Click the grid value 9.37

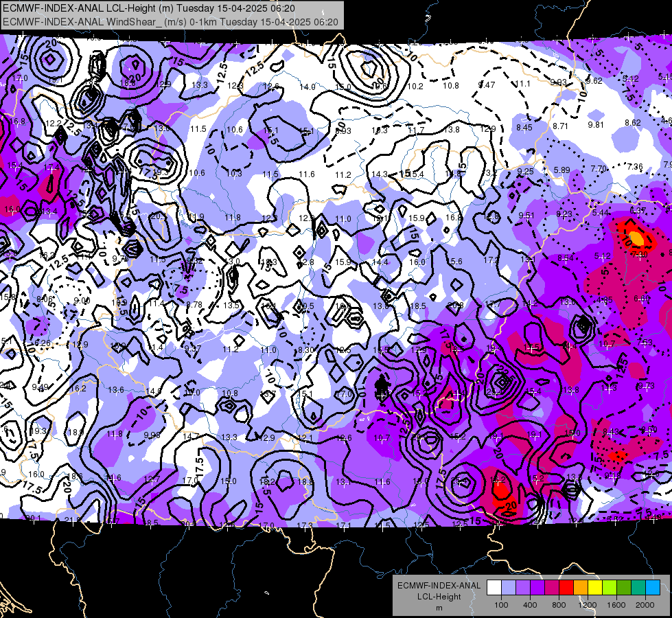(193, 348)
